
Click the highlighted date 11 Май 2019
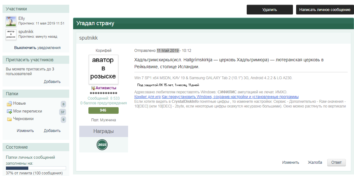coord(168,51)
